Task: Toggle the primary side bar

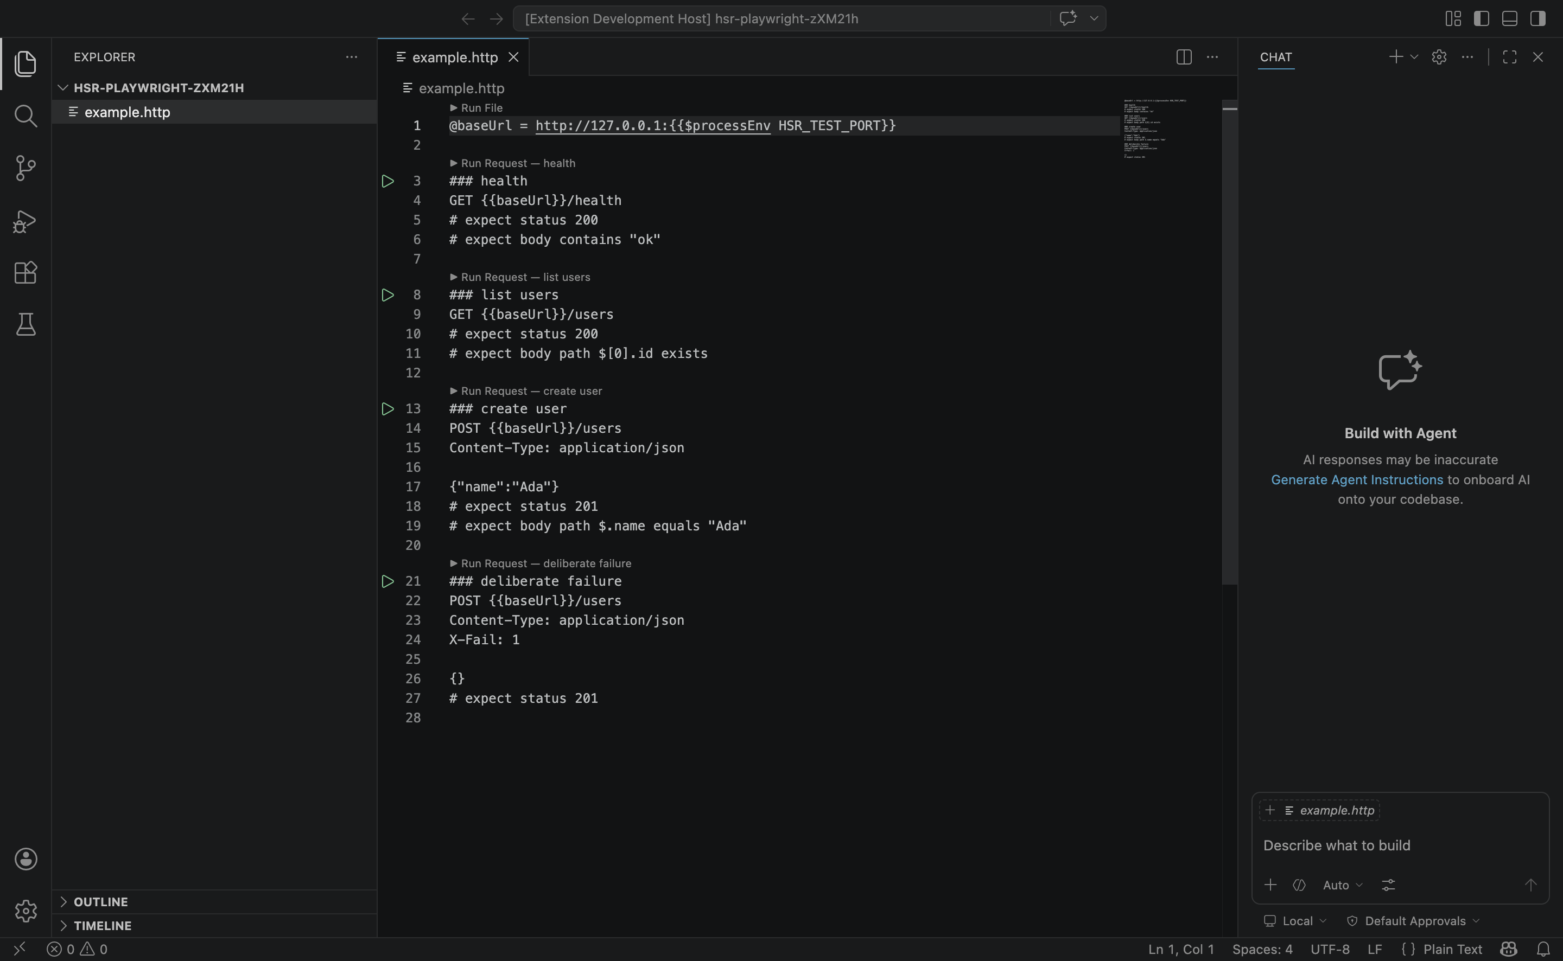Action: coord(1482,18)
